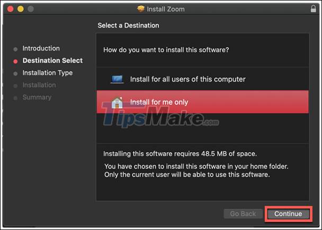
Task: Select the Destination Select step
Action: click(52, 60)
